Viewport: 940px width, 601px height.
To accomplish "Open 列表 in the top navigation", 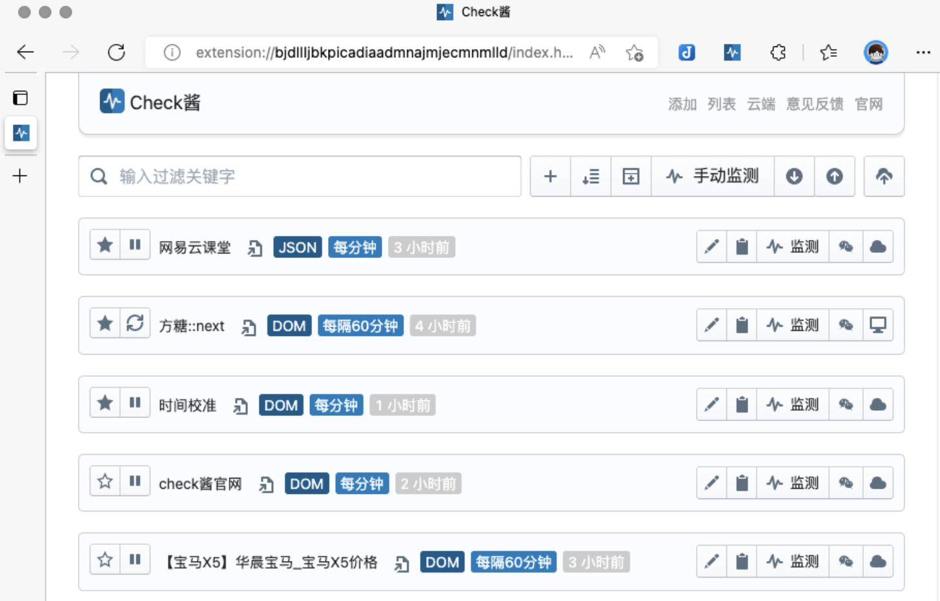I will click(721, 104).
